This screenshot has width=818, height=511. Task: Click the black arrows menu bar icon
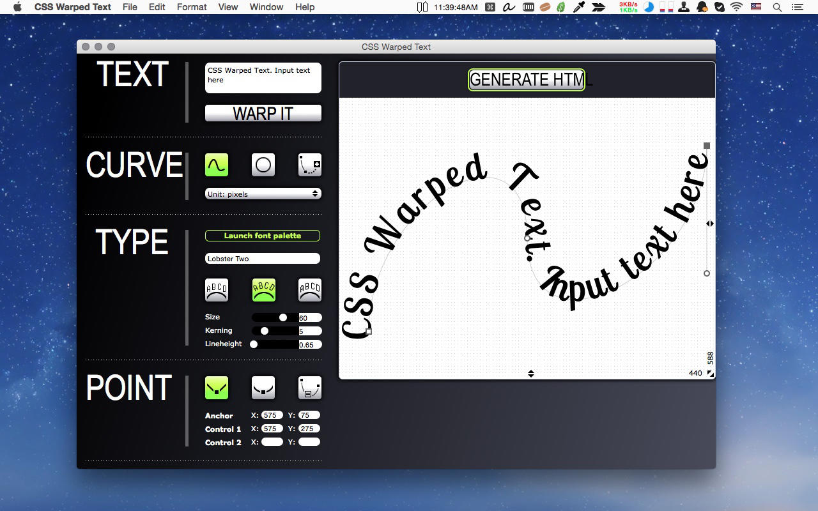point(599,7)
